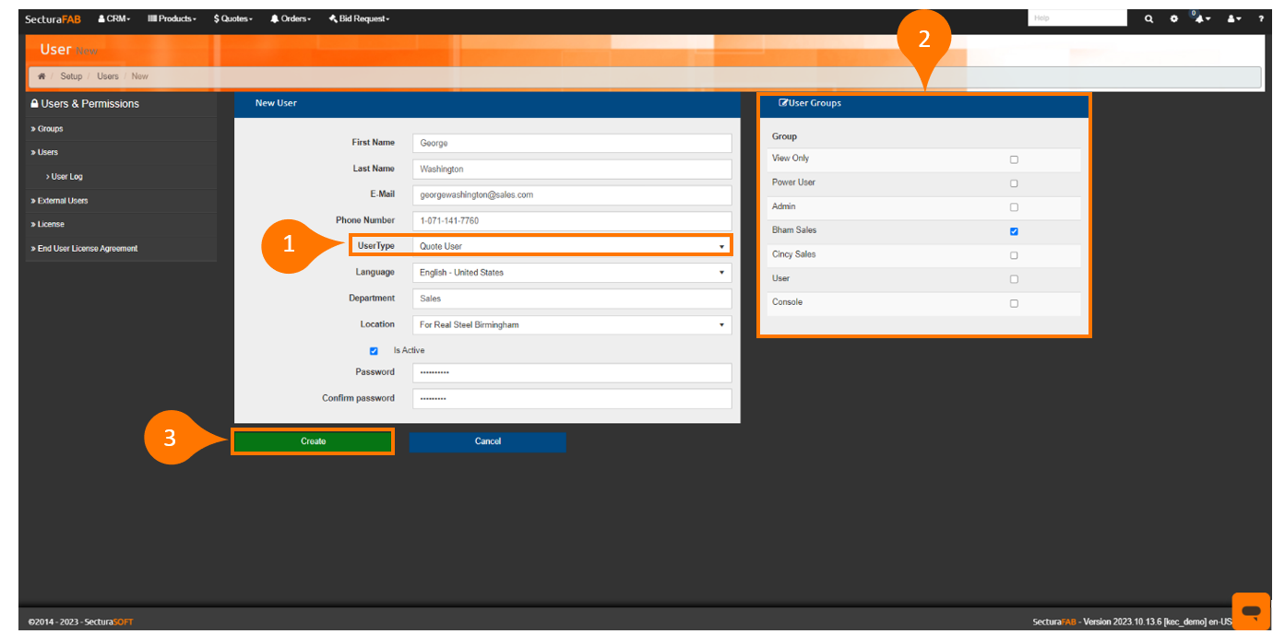Screen dimensions: 1273x634
Task: Open settings via the gear icon
Action: point(1174,18)
